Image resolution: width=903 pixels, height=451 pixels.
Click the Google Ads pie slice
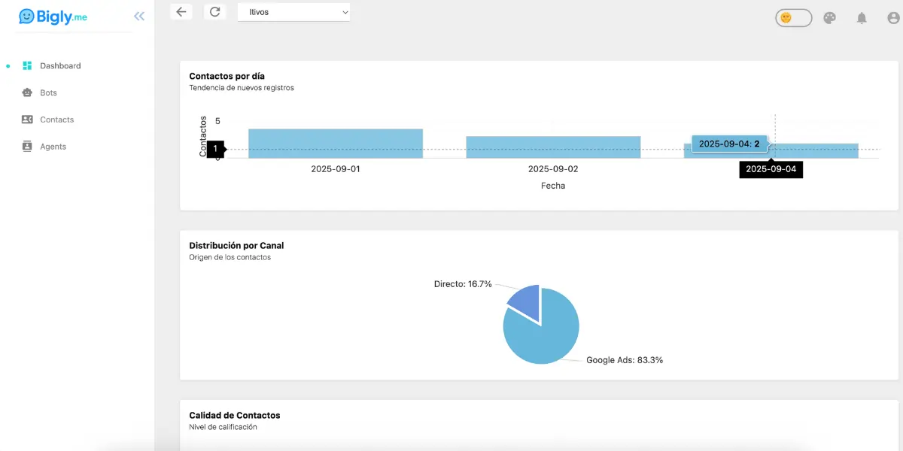546,334
